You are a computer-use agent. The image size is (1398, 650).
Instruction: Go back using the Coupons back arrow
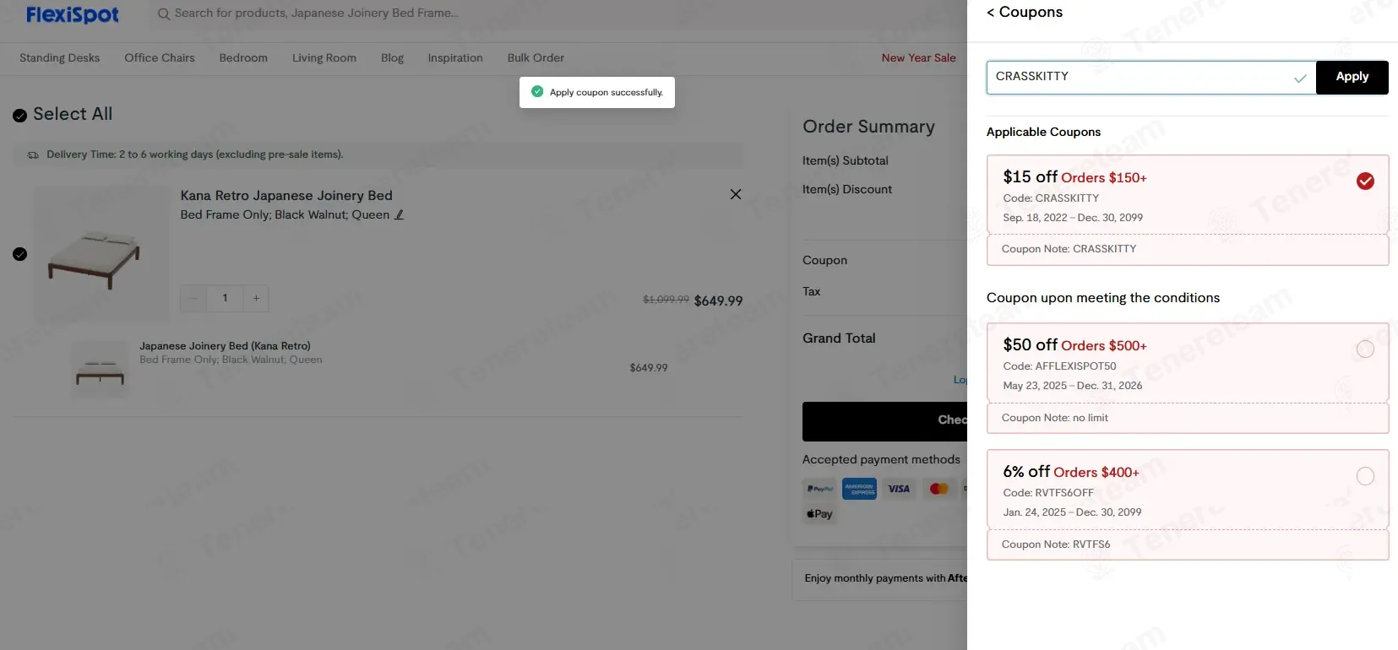pyautogui.click(x=991, y=12)
